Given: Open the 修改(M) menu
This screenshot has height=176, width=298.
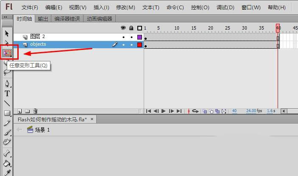Looking at the screenshot, I should (125, 8).
